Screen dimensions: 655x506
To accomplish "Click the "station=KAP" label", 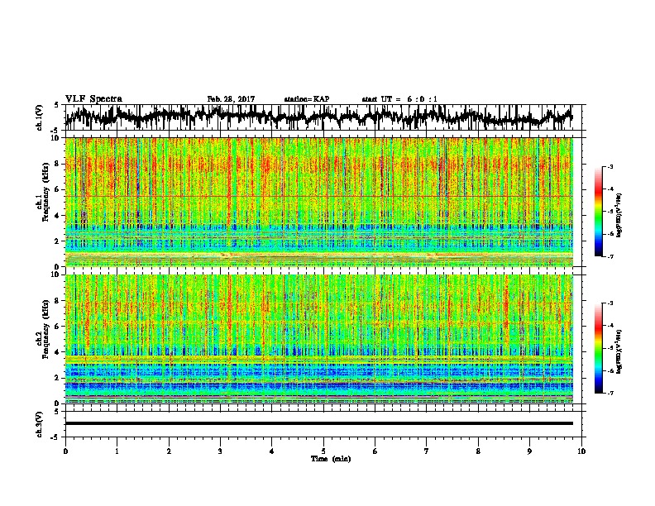I will [307, 99].
